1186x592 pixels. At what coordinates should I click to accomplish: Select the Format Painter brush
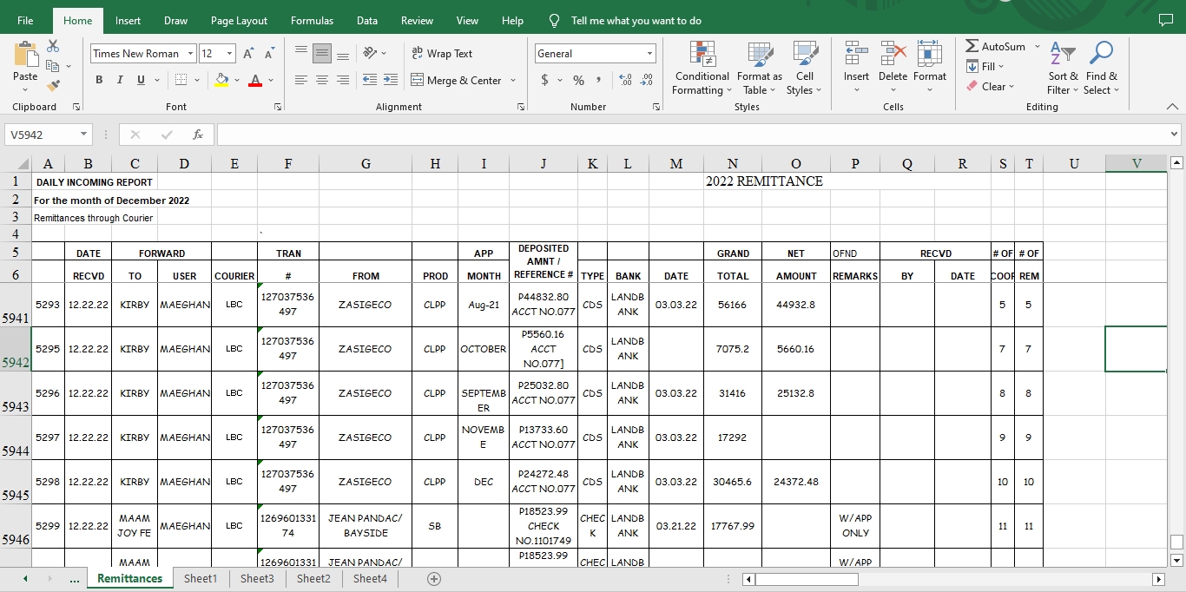click(53, 85)
